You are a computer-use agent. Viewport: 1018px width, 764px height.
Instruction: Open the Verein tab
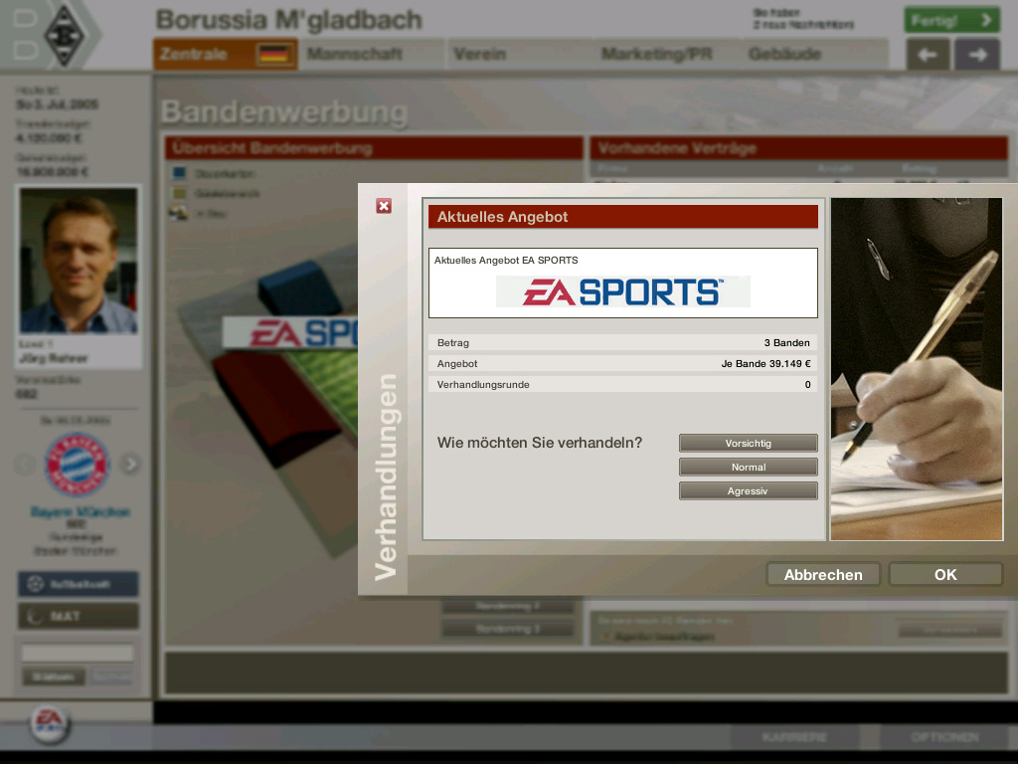(480, 54)
